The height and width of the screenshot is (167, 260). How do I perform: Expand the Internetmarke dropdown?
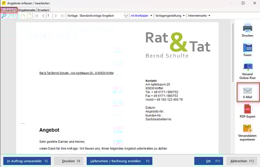click(x=199, y=16)
